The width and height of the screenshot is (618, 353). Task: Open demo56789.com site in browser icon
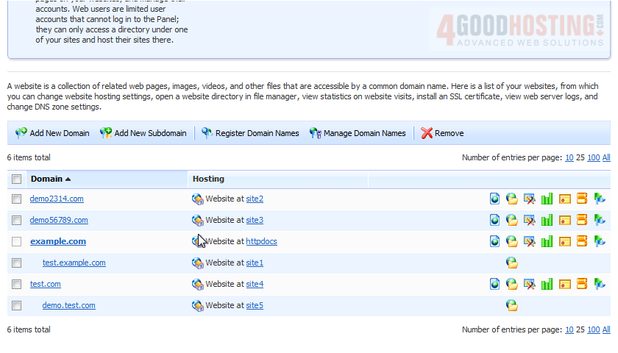(x=495, y=220)
